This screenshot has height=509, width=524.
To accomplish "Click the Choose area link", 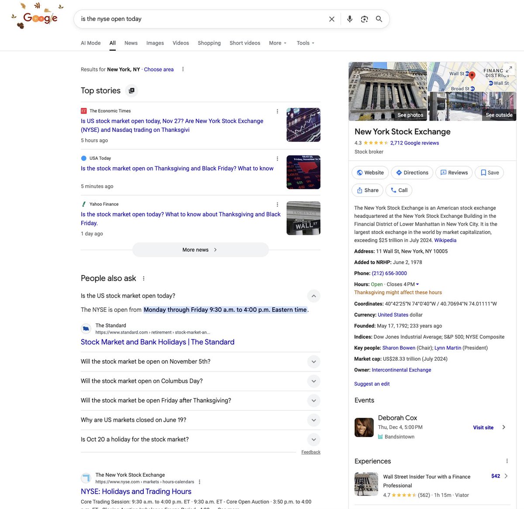I will (x=159, y=69).
